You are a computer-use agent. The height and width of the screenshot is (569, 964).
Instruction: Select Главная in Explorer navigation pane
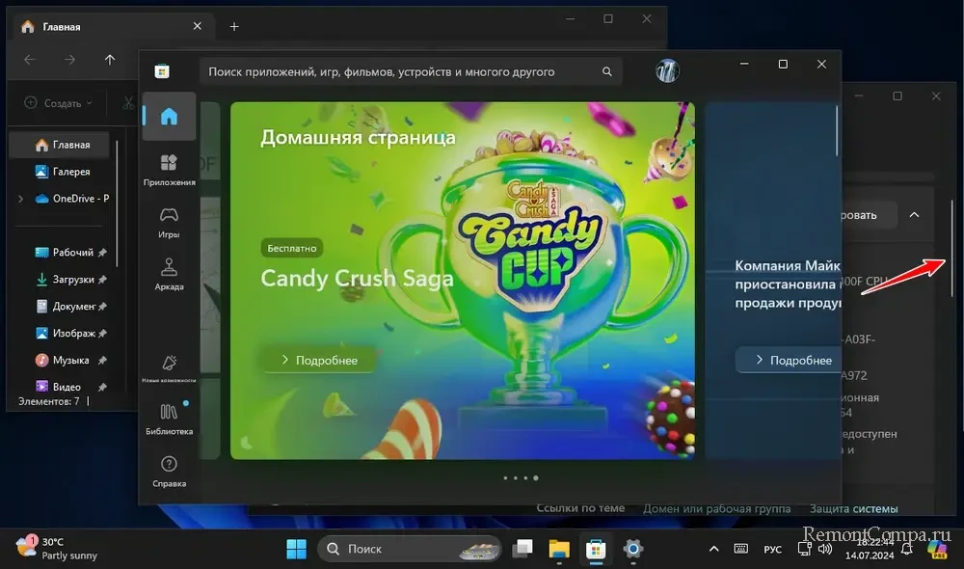[60, 145]
